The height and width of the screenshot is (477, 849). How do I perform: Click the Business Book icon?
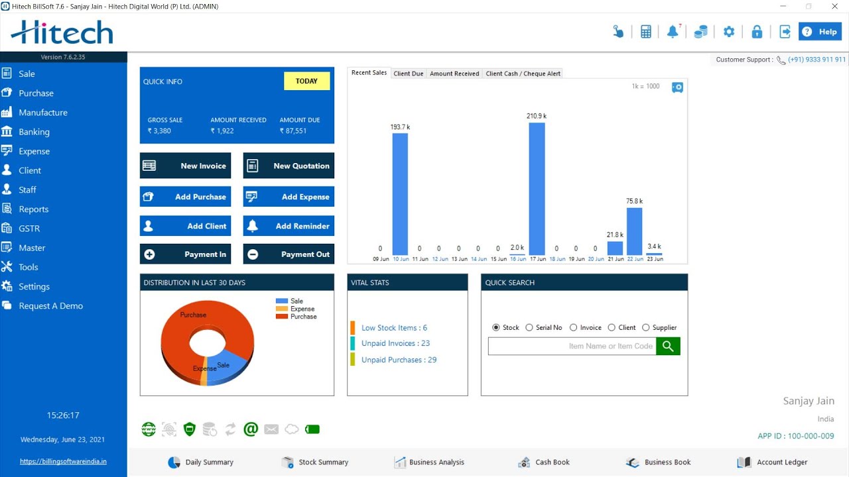(632, 462)
